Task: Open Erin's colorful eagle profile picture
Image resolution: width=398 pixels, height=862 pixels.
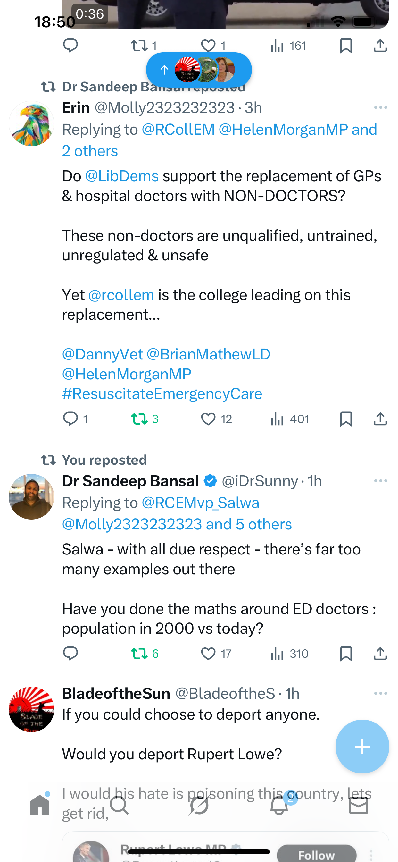Action: (31, 124)
